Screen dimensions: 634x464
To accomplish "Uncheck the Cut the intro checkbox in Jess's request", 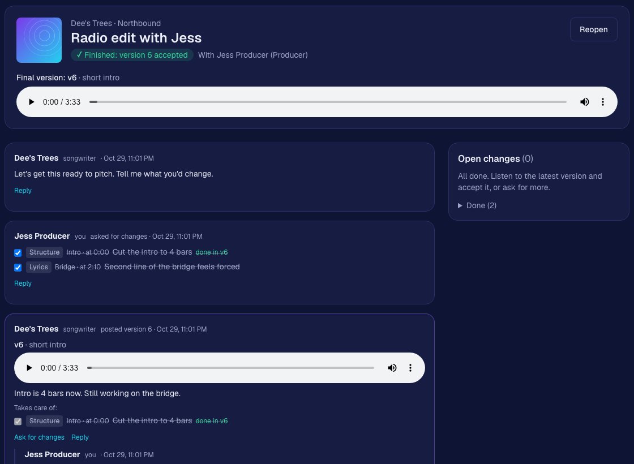I will pos(18,252).
